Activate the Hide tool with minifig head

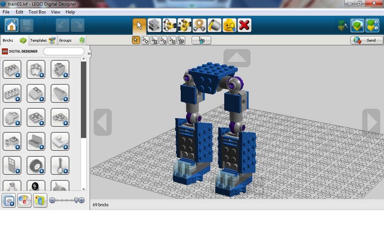pyautogui.click(x=229, y=26)
